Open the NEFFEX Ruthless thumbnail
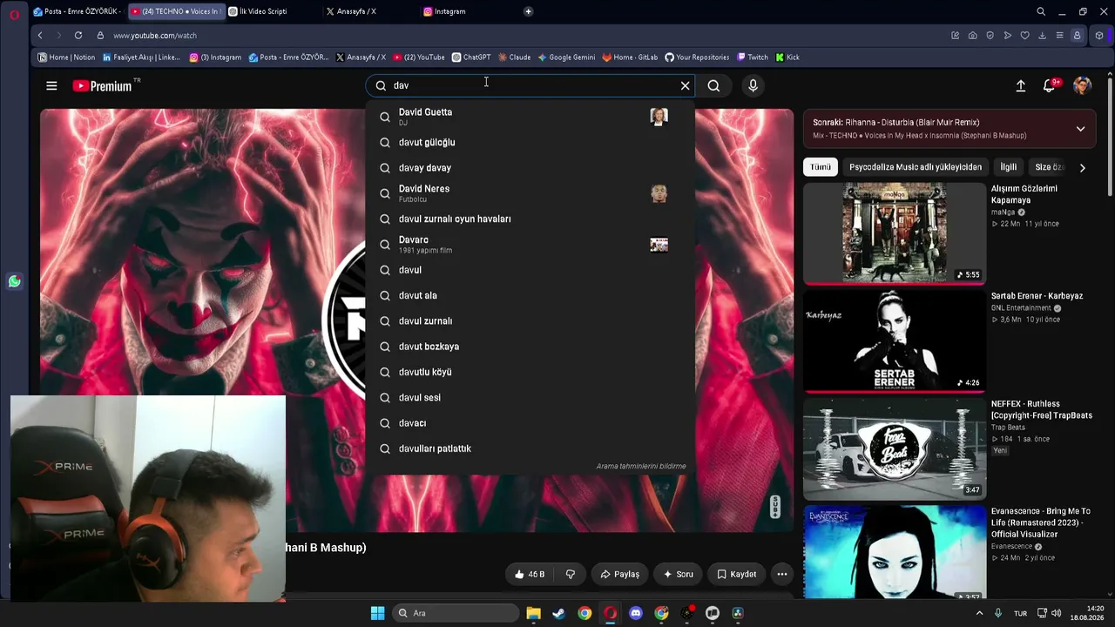Screen dimensions: 1115x627 [895, 448]
